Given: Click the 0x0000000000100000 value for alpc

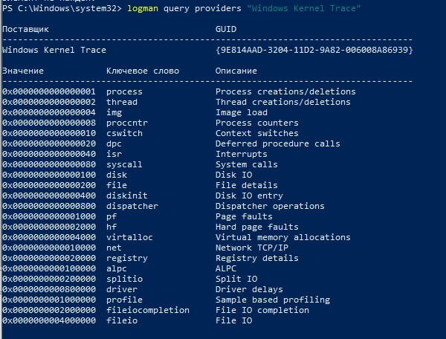Looking at the screenshot, I should tap(49, 268).
